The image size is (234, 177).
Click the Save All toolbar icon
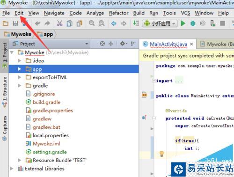tap(15, 23)
